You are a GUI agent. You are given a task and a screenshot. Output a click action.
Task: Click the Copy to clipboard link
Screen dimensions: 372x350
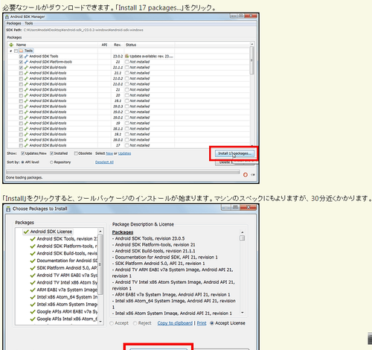coord(175,323)
